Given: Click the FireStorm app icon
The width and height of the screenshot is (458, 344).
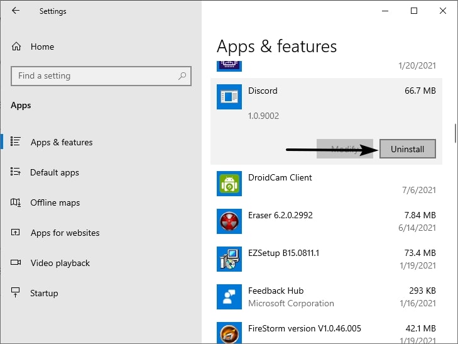Looking at the screenshot, I should click(x=229, y=333).
